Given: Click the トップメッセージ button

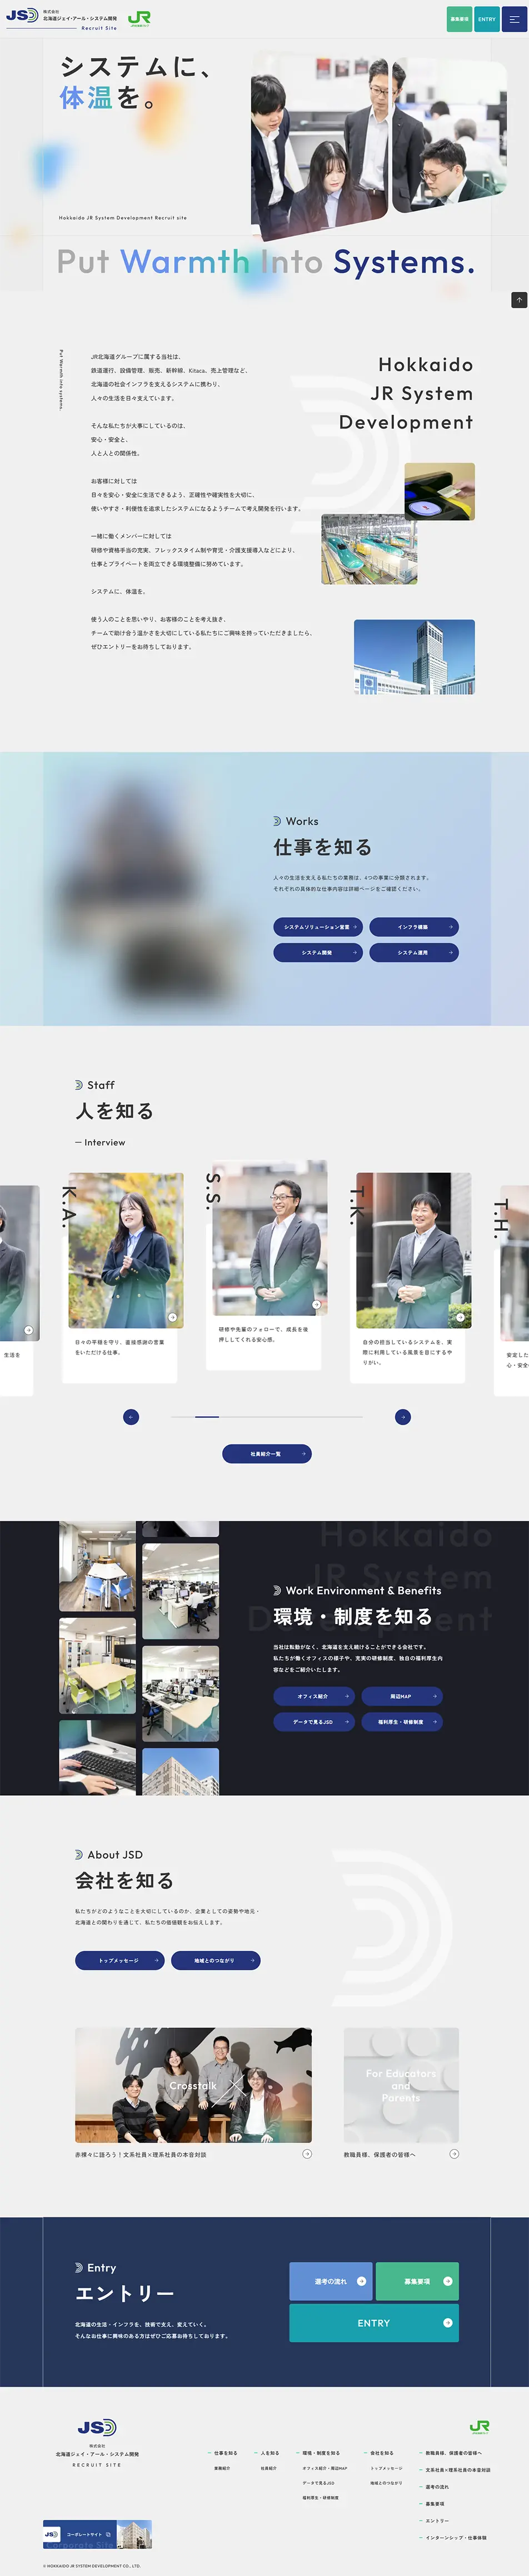Looking at the screenshot, I should [119, 1961].
